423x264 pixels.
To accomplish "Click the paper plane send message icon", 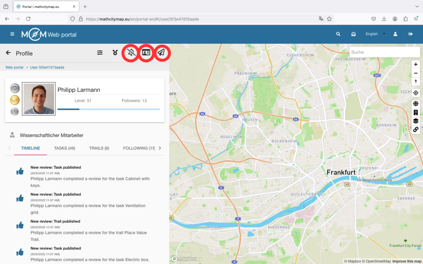I will coord(162,53).
